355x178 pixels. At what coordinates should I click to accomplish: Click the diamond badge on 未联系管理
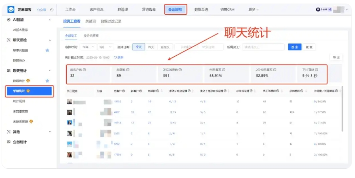pos(31,121)
